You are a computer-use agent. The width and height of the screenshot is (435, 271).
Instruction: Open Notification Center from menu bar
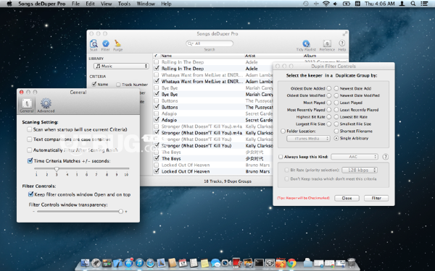click(424, 4)
